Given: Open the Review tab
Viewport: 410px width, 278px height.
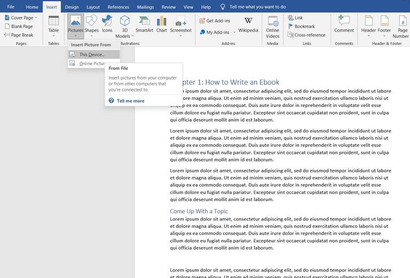Looking at the screenshot, I should point(168,7).
